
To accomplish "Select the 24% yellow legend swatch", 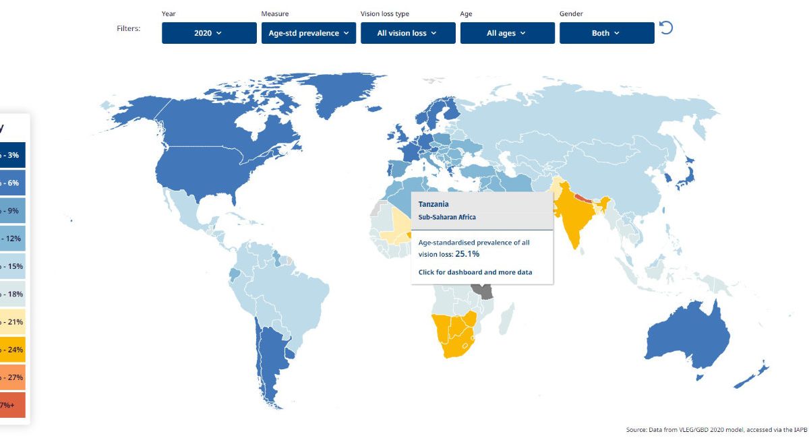I will pyautogui.click(x=12, y=350).
